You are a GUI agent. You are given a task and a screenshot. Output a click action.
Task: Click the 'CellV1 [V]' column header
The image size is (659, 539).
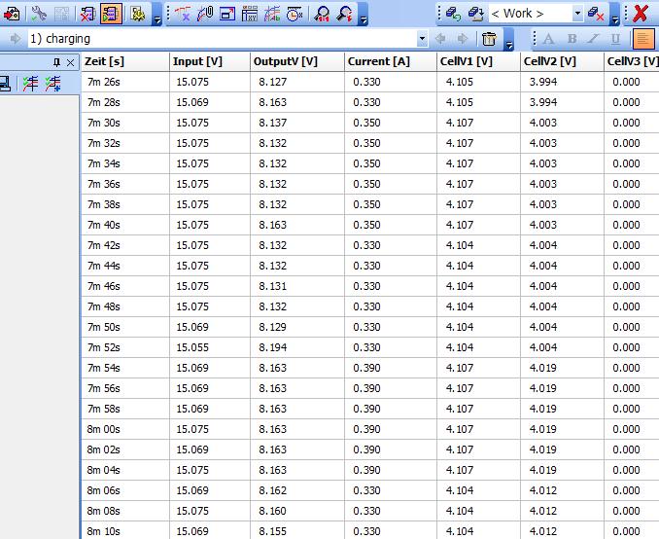tap(478, 61)
